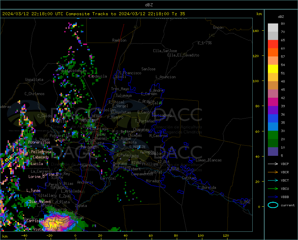Select the light gray 70-80 dBZ swatch

click(x=273, y=28)
